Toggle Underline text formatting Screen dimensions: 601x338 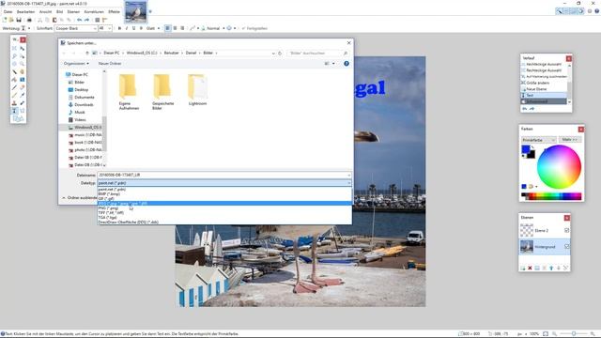tap(133, 28)
